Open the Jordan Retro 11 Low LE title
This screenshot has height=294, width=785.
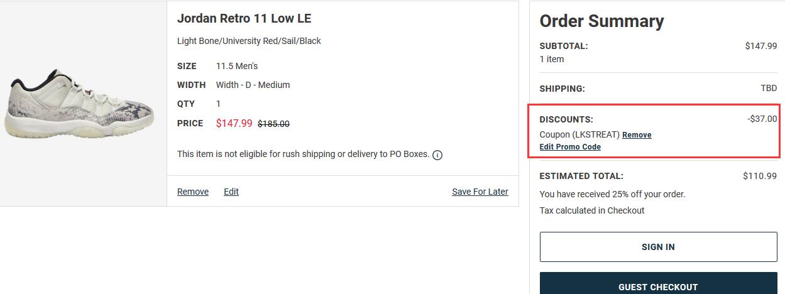click(244, 19)
